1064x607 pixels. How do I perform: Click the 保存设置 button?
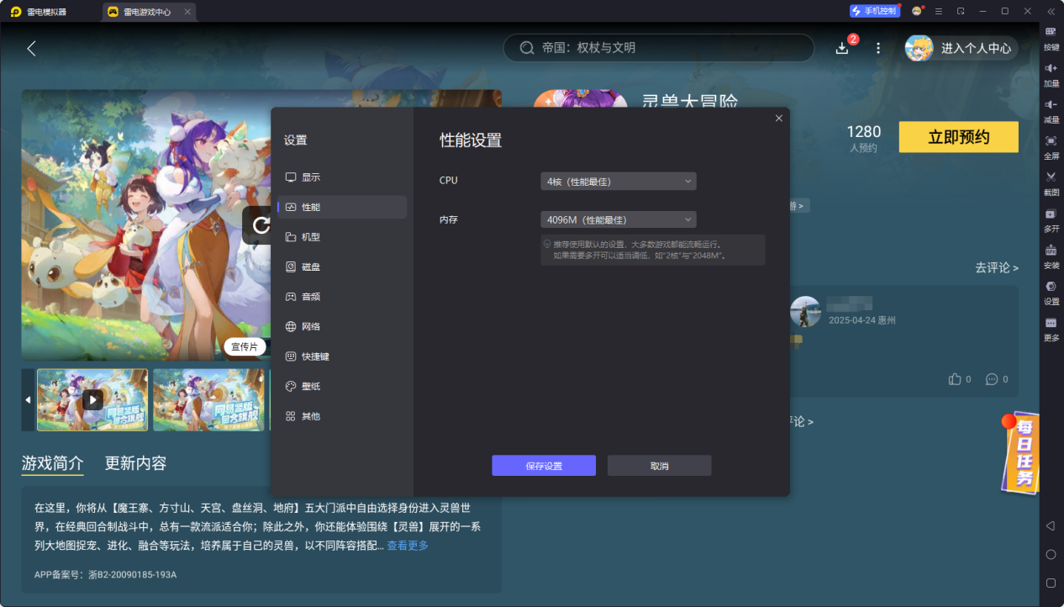tap(544, 466)
